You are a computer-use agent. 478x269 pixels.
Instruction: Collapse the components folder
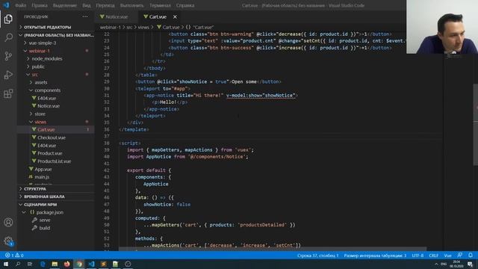click(x=56, y=90)
